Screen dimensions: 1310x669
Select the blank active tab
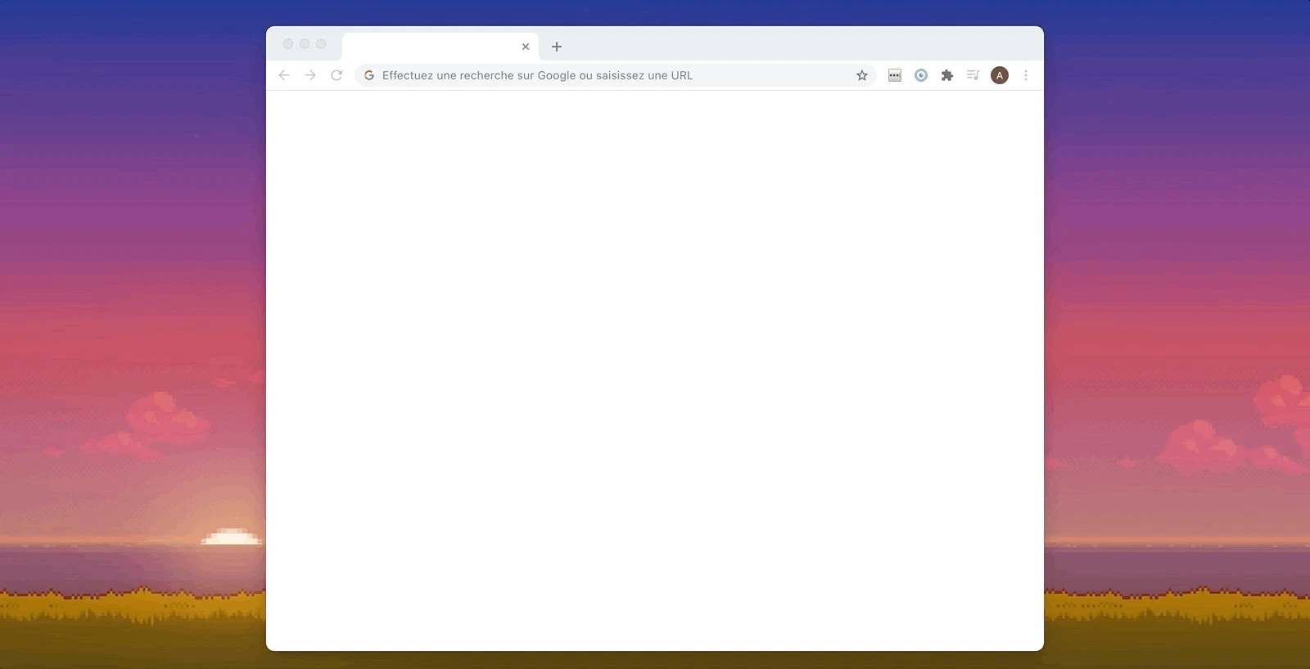pos(440,47)
